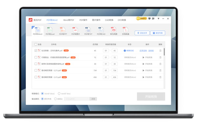Delete the 行稳致远 file using its trash icon
Viewport: 197px width, 125px height.
tap(160, 57)
